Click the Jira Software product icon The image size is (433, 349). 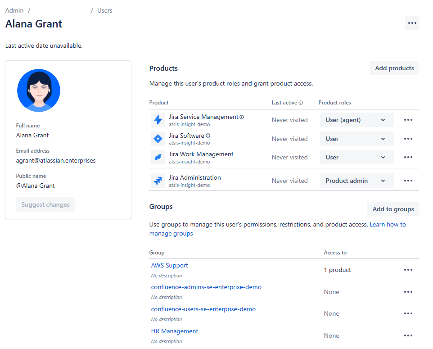158,139
